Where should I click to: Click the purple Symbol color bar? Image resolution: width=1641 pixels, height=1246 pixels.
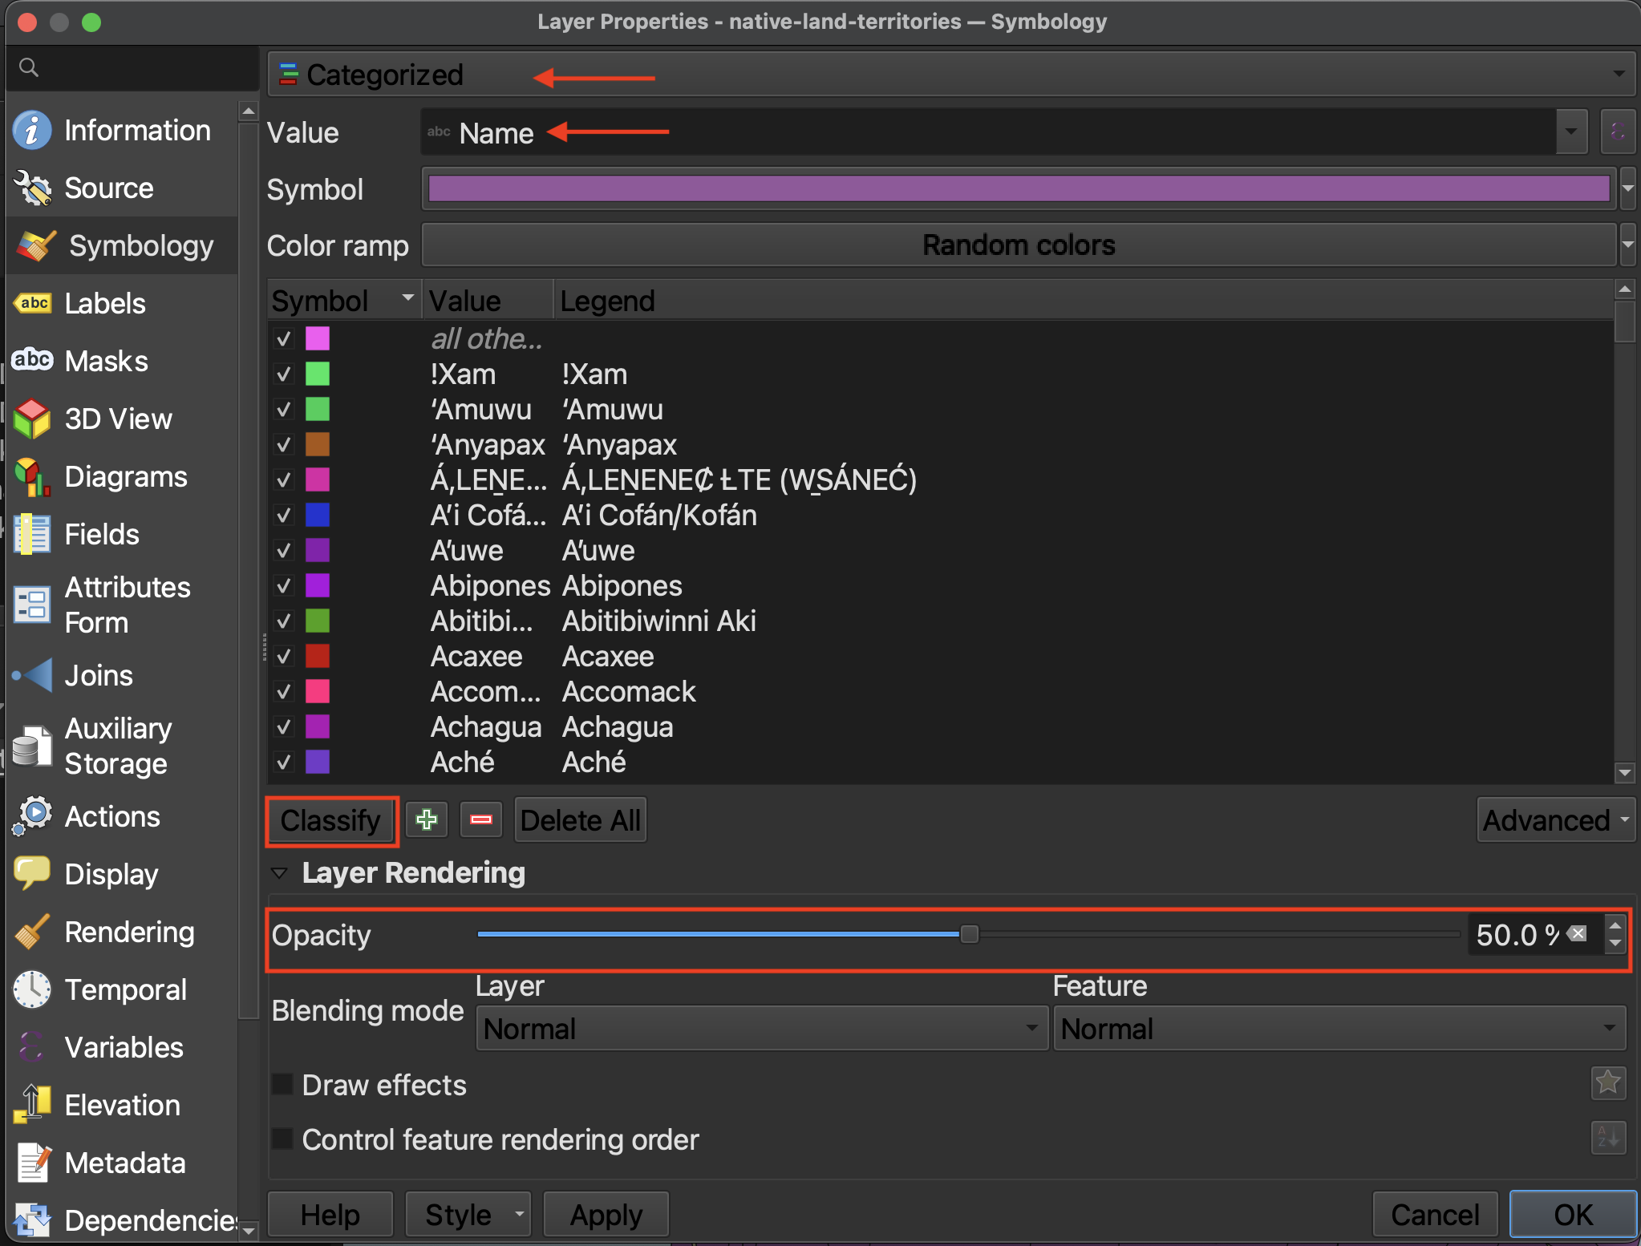pos(1018,189)
